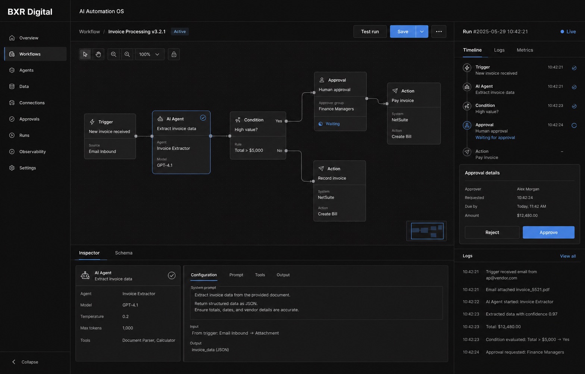Click the canvas minimap thumbnail
Screen dimensions: 585x374
pos(426,231)
